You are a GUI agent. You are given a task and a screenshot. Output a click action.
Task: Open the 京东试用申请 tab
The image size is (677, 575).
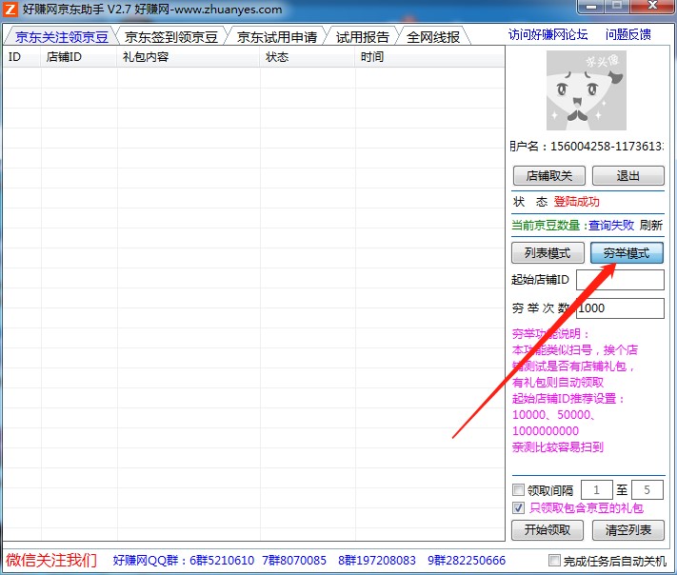277,37
